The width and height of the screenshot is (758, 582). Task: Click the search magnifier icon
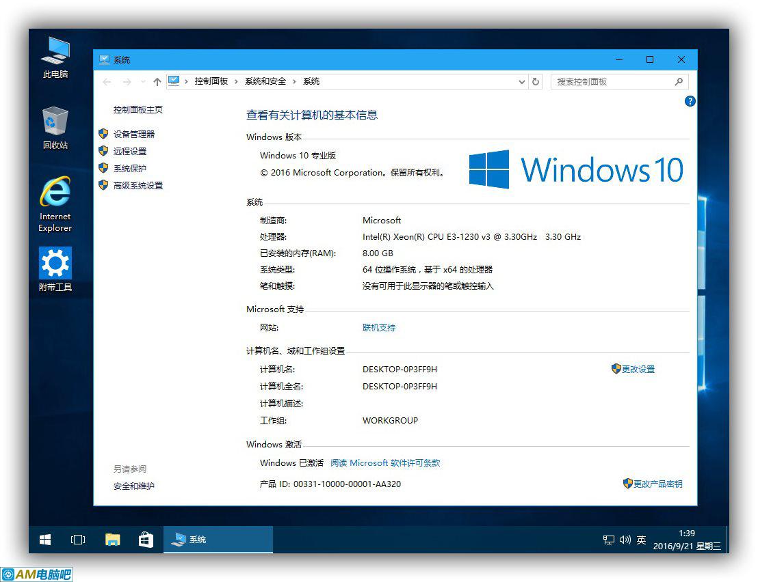[679, 82]
